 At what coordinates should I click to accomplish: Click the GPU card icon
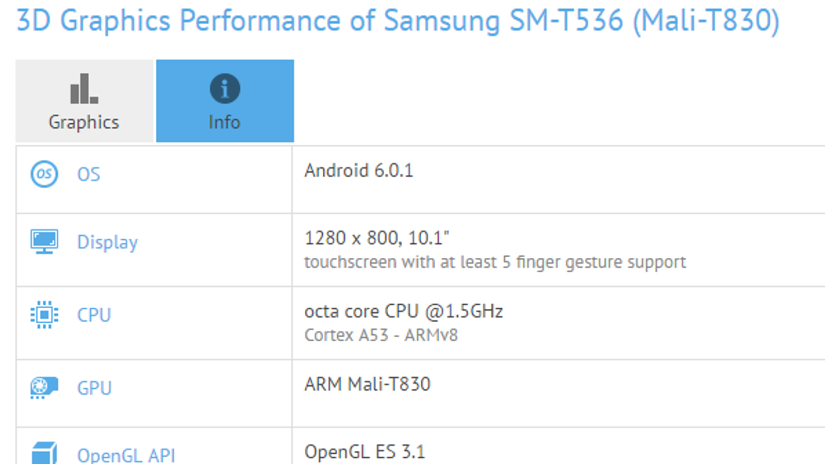[44, 388]
